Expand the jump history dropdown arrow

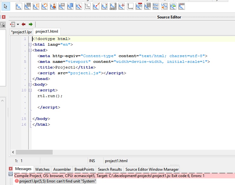[x=18, y=24]
